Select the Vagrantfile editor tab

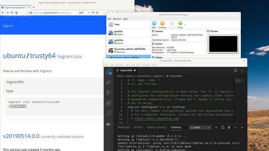click(x=126, y=70)
